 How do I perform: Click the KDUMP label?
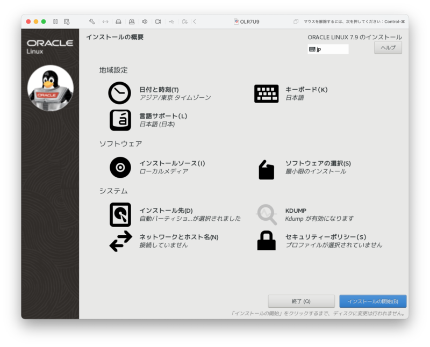(x=296, y=211)
